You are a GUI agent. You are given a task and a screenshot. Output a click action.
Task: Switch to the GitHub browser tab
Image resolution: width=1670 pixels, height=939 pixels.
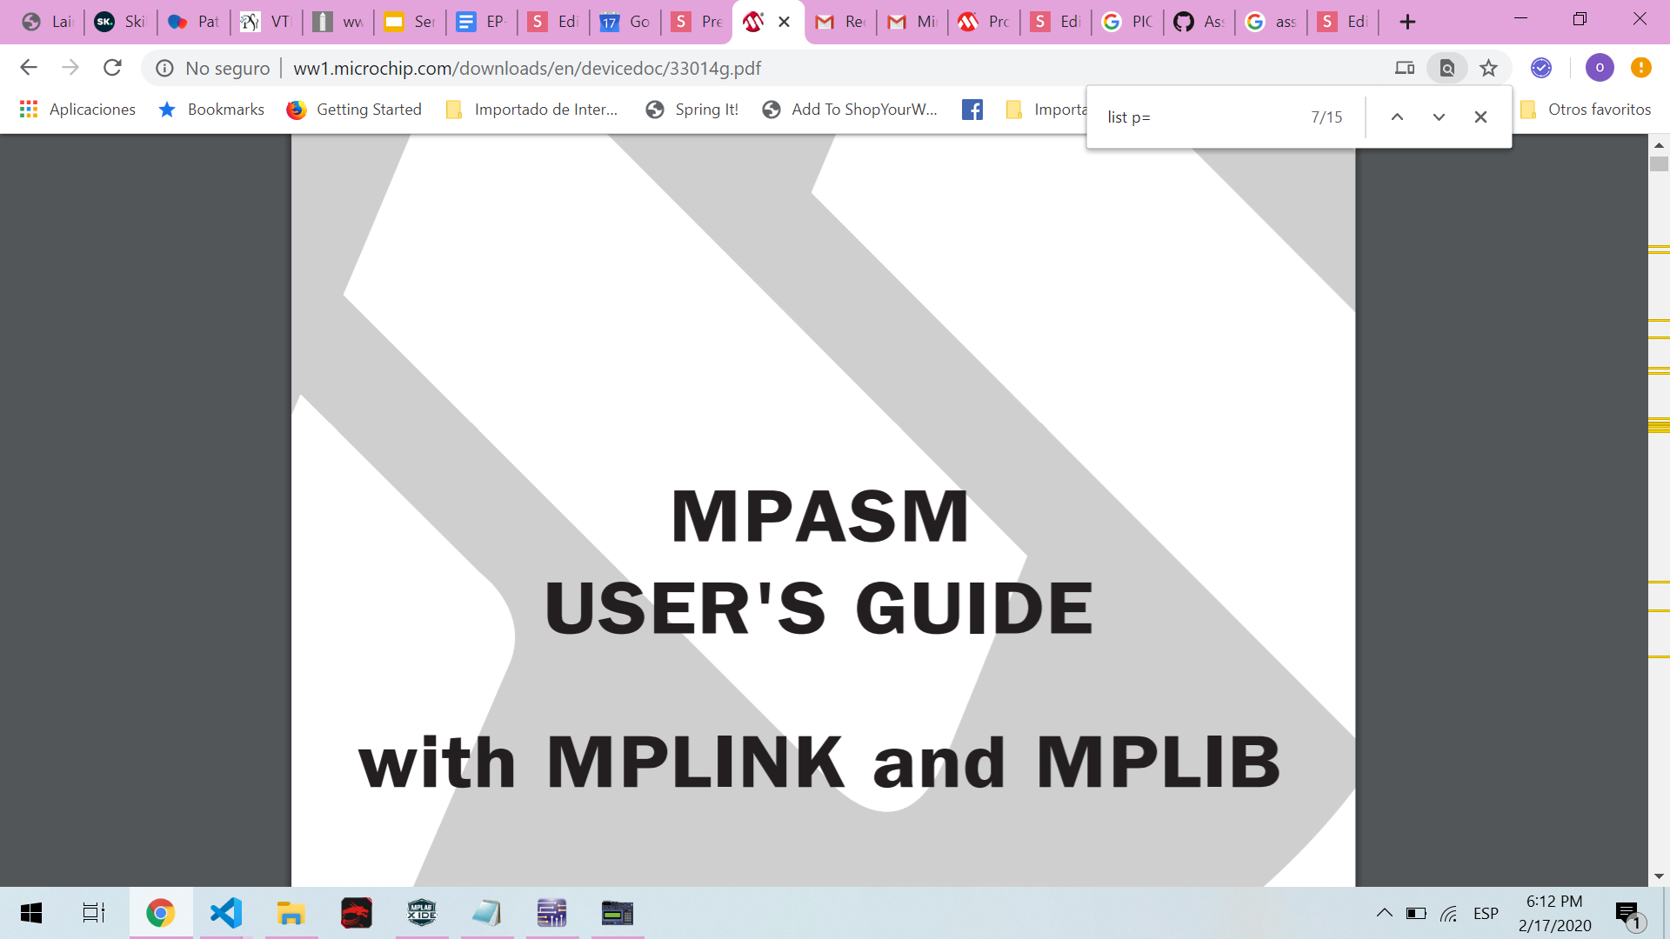coord(1198,22)
